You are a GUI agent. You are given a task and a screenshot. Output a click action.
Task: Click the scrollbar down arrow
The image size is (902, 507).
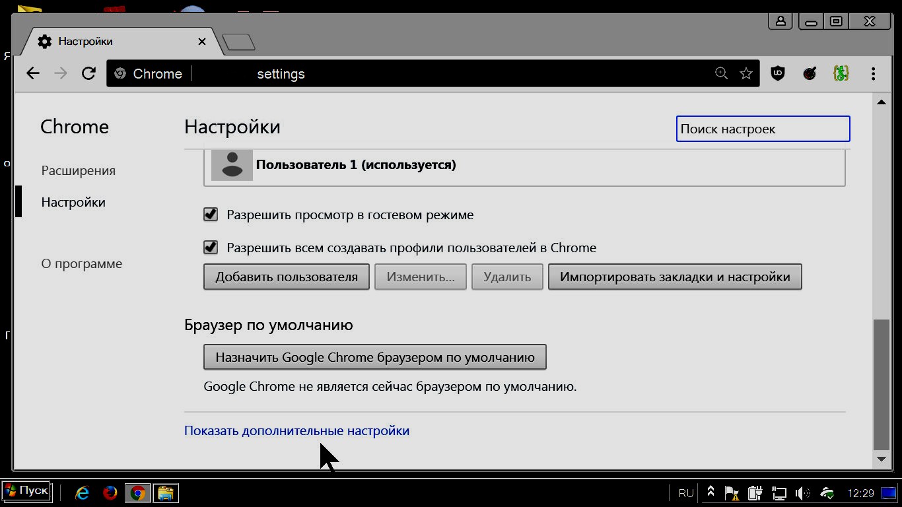(881, 459)
